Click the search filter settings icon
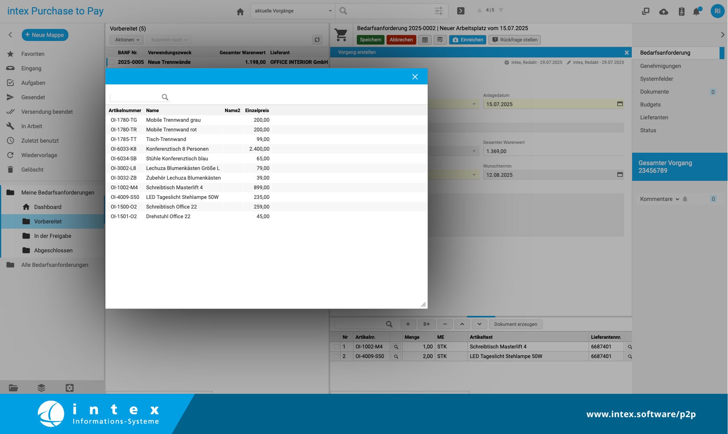This screenshot has width=728, height=434. [439, 11]
